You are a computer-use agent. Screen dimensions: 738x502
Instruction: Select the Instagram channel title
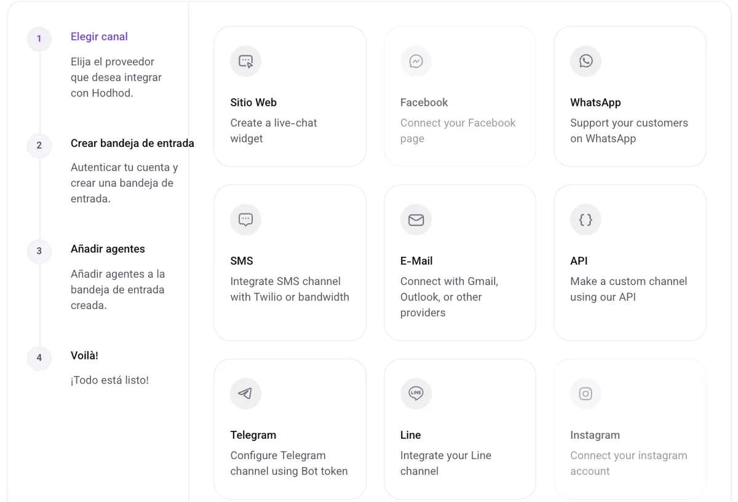pos(595,435)
